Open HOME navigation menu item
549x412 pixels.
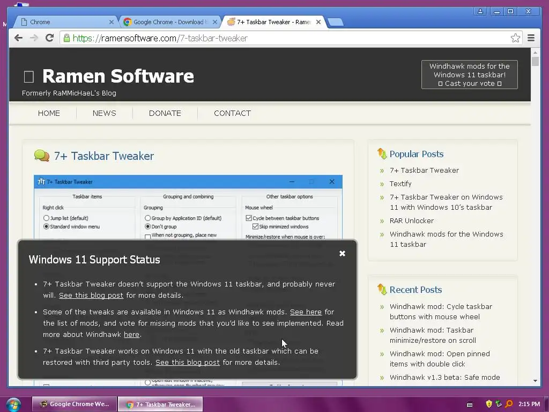(x=49, y=113)
